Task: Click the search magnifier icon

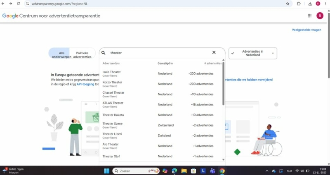Action: pyautogui.click(x=104, y=53)
